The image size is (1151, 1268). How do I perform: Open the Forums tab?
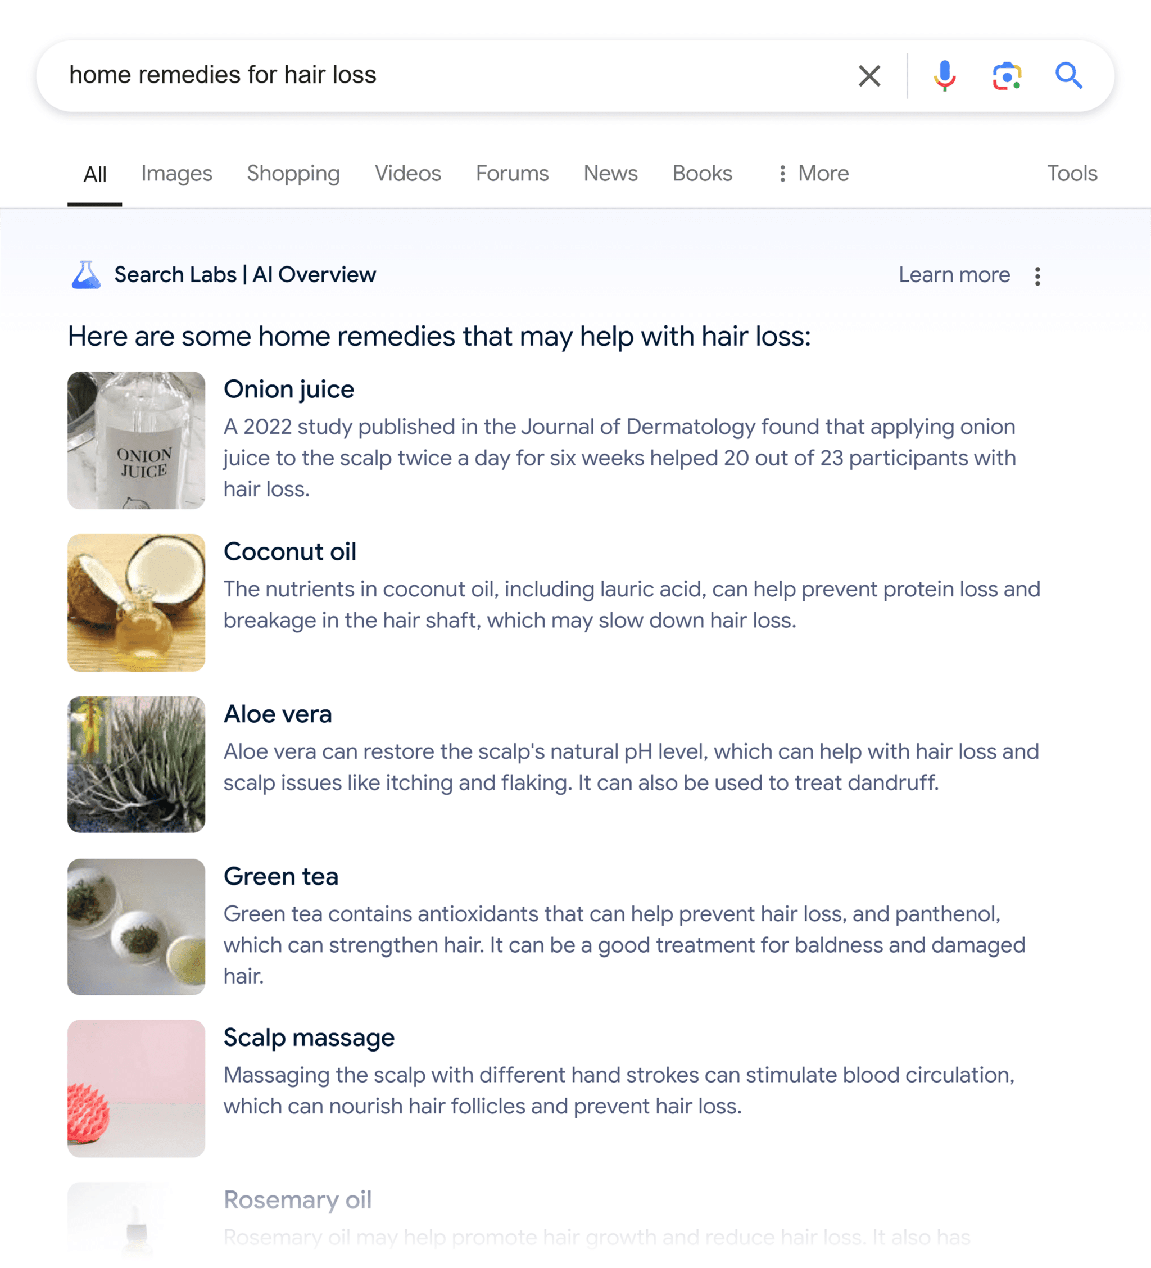pyautogui.click(x=511, y=173)
